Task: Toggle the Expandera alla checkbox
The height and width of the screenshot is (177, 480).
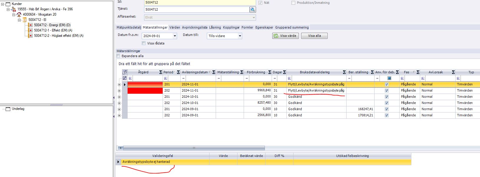Action: [x=118, y=56]
